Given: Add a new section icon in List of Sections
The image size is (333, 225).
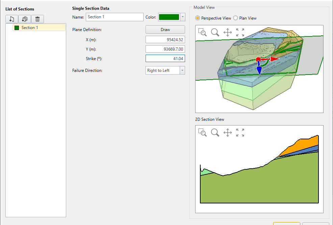Looking at the screenshot, I should point(12,19).
